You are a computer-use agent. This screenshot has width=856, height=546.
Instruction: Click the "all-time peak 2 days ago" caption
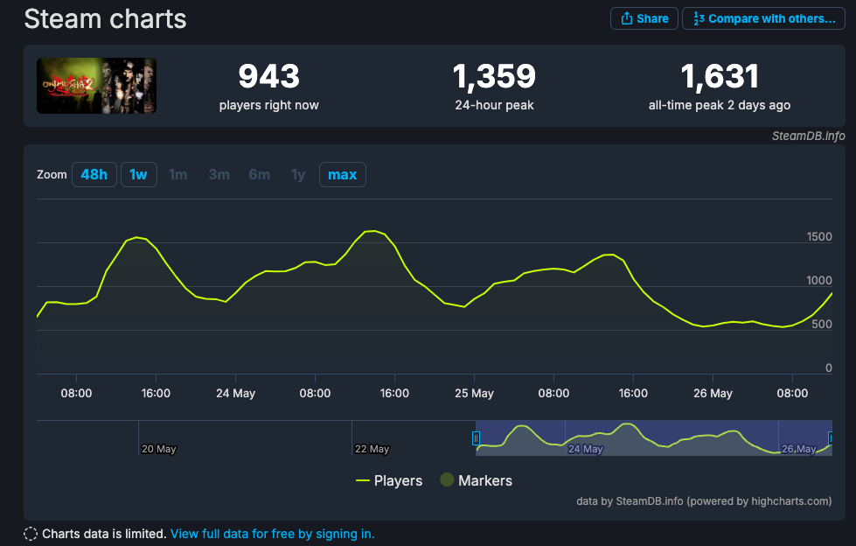pos(720,105)
